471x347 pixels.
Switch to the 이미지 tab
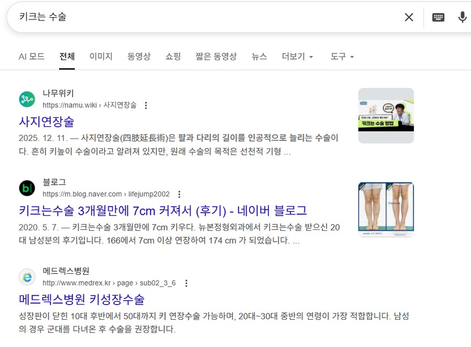(x=100, y=57)
